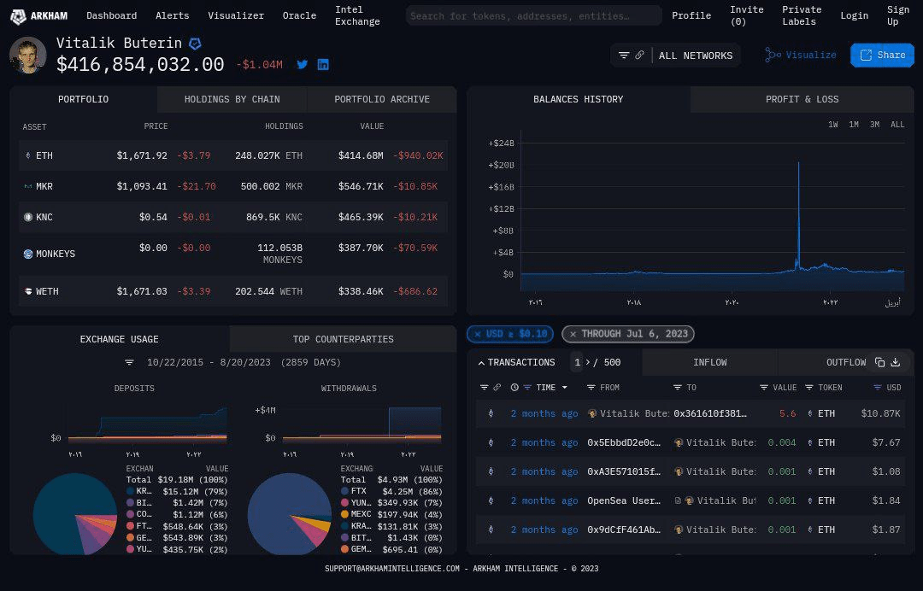Collapse the TRANSACTIONS section chevron
This screenshot has height=591, width=923.
click(x=481, y=363)
